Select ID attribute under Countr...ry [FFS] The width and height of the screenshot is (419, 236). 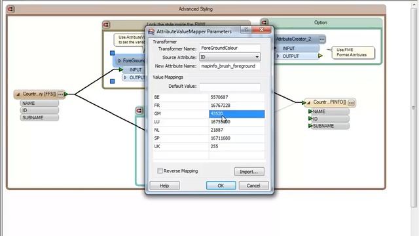pos(39,110)
